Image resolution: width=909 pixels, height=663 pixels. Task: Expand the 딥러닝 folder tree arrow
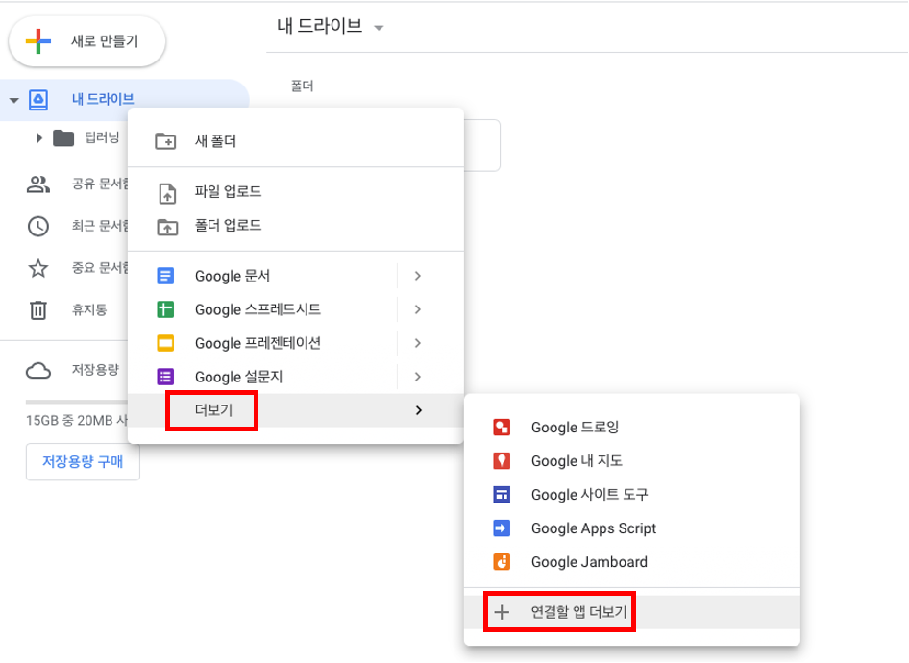click(x=39, y=138)
